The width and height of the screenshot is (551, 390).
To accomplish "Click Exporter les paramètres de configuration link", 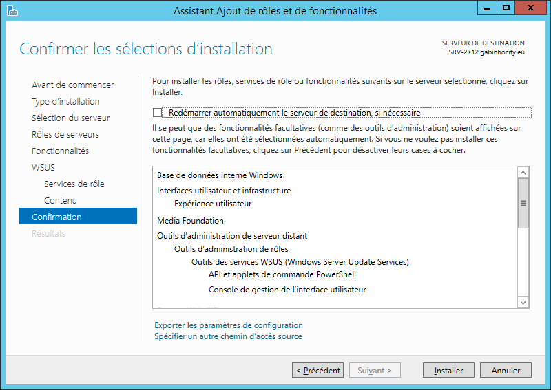I will pos(229,325).
